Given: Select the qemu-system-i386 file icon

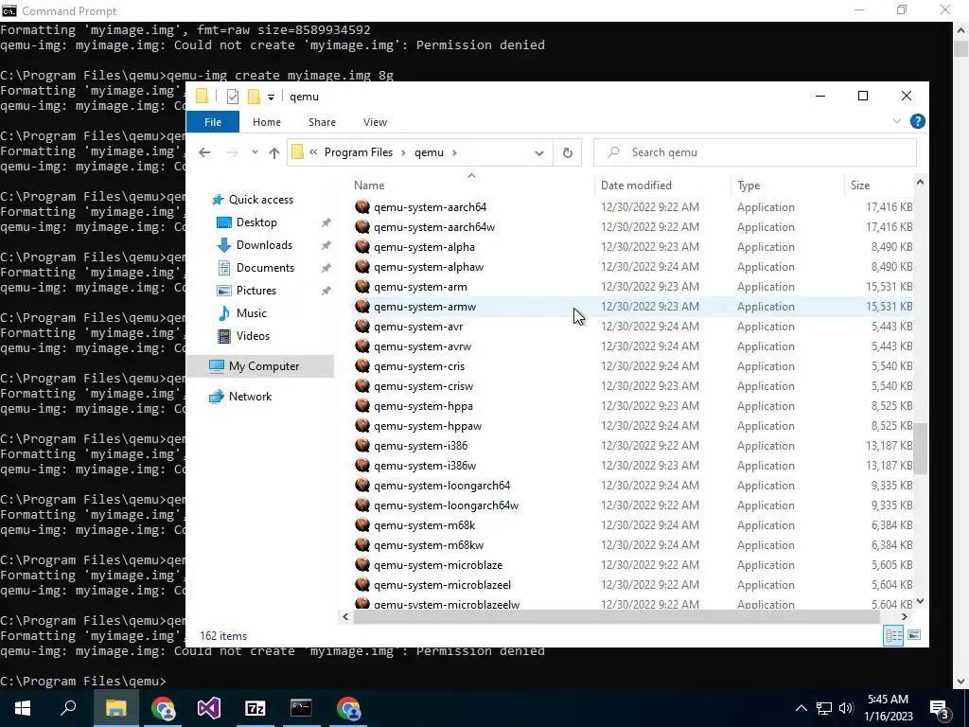Looking at the screenshot, I should (x=362, y=445).
